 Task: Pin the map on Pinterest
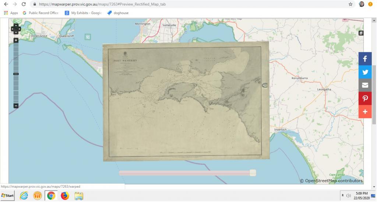pos(365,99)
